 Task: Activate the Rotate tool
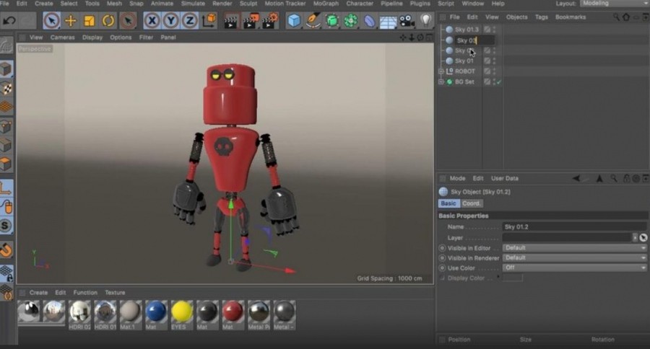coord(108,21)
